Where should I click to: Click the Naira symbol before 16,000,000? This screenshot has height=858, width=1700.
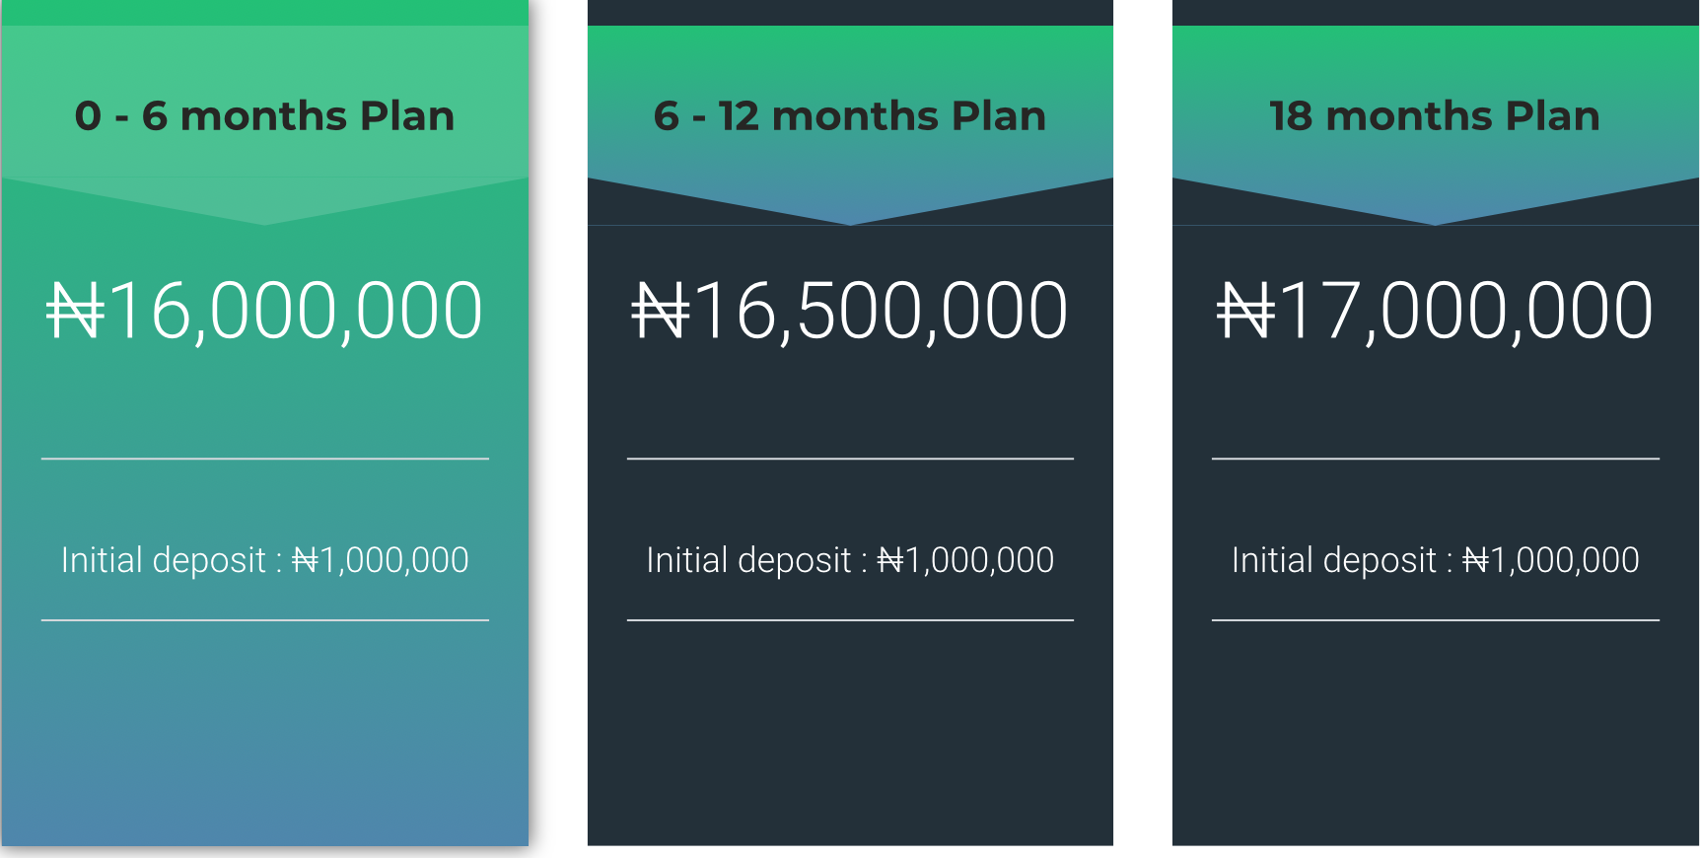[x=75, y=312]
